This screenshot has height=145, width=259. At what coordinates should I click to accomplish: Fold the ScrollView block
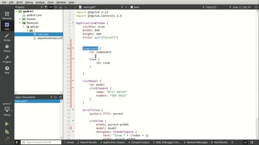coord(73,110)
